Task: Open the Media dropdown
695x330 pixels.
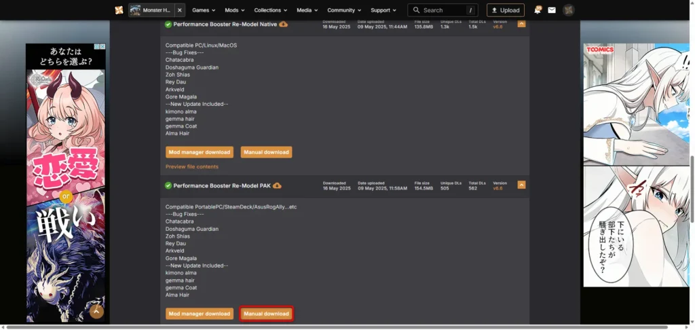Action: [x=307, y=10]
